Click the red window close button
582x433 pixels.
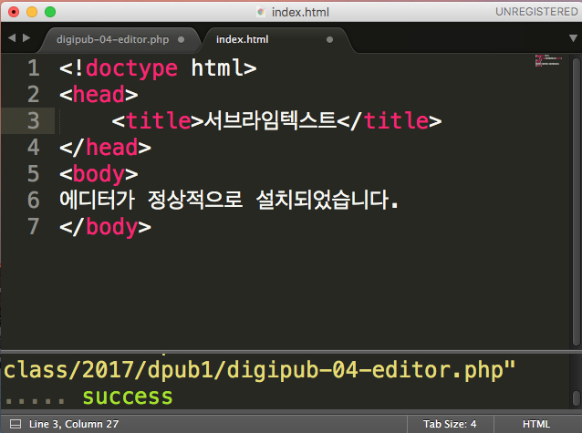click(x=14, y=11)
